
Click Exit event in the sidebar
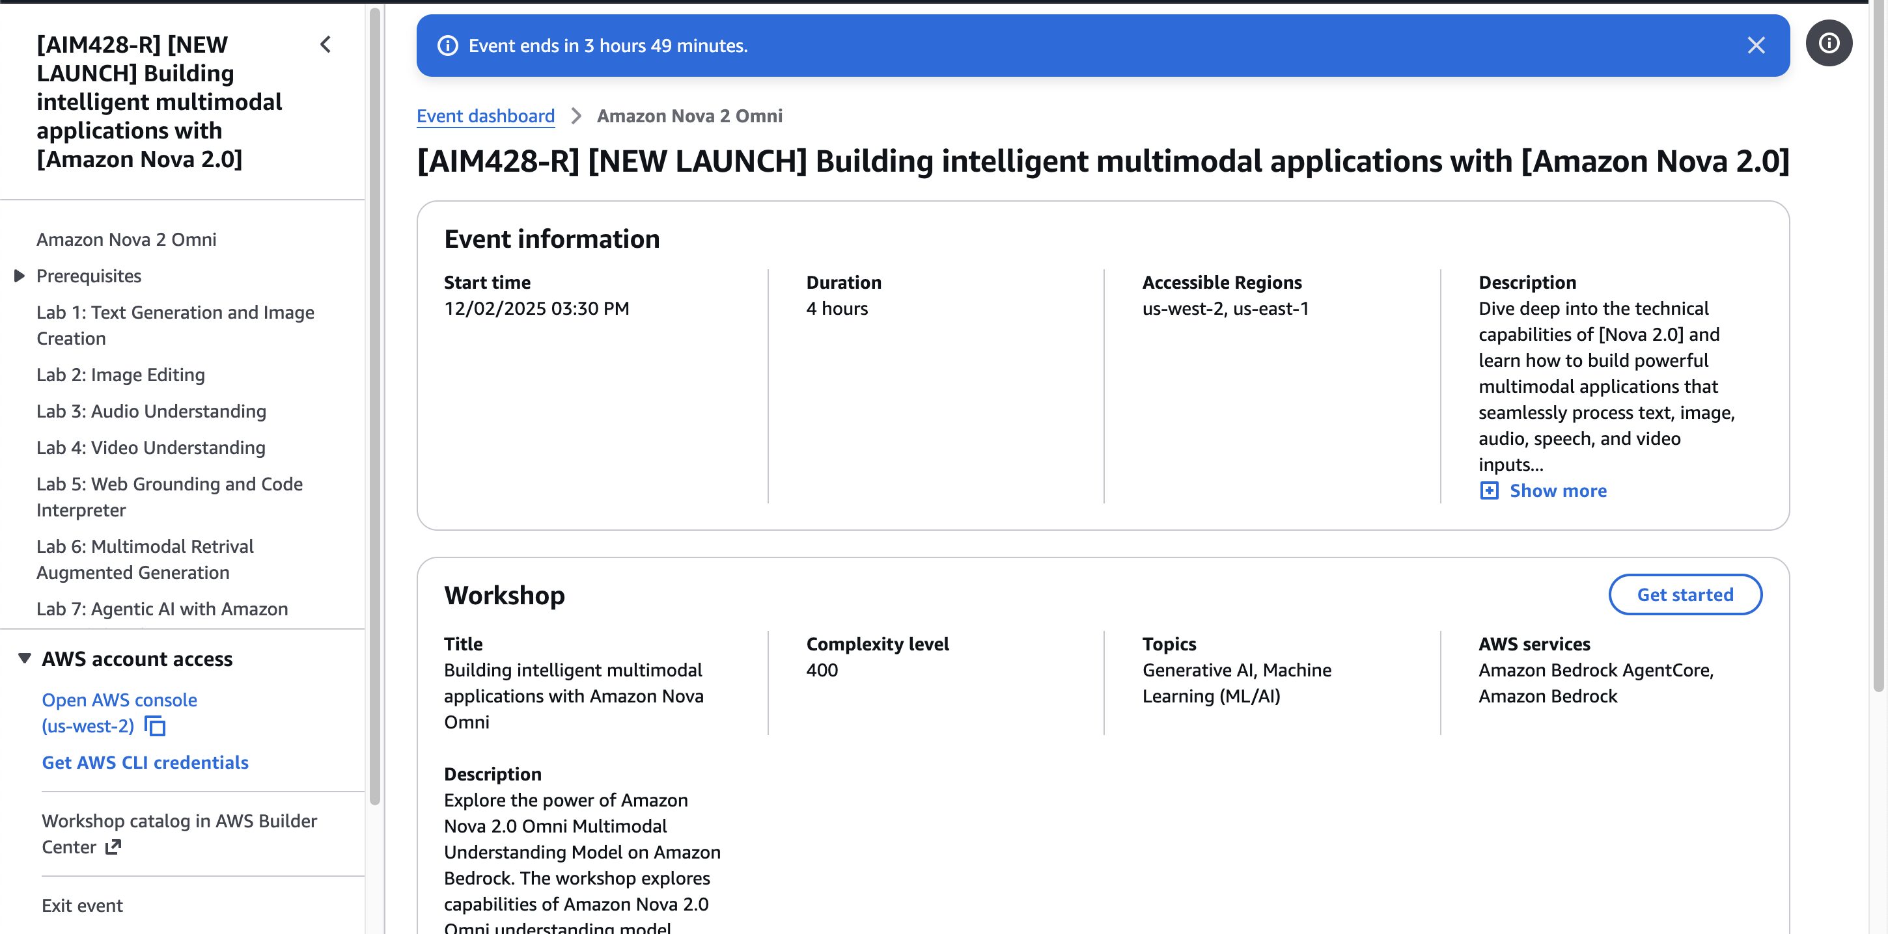82,905
